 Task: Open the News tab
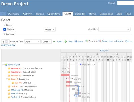[92, 14]
